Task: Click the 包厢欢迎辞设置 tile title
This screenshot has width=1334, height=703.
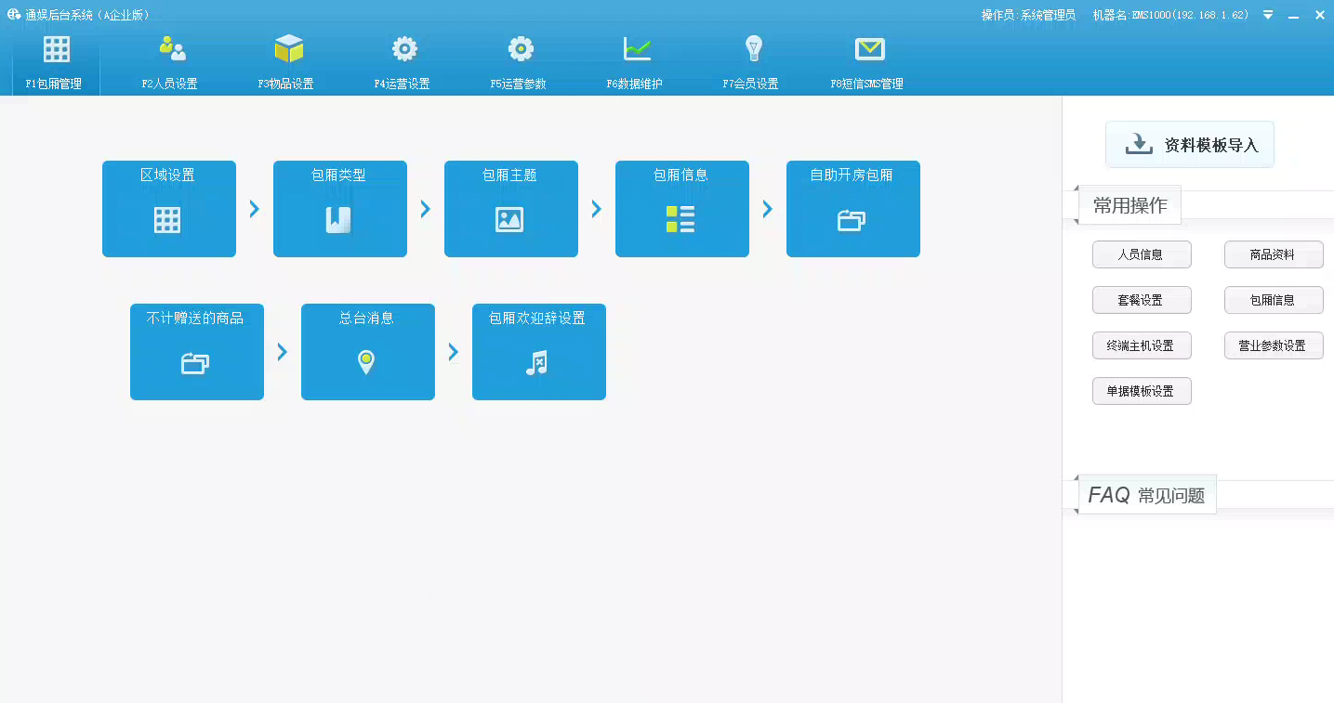Action: coord(537,318)
